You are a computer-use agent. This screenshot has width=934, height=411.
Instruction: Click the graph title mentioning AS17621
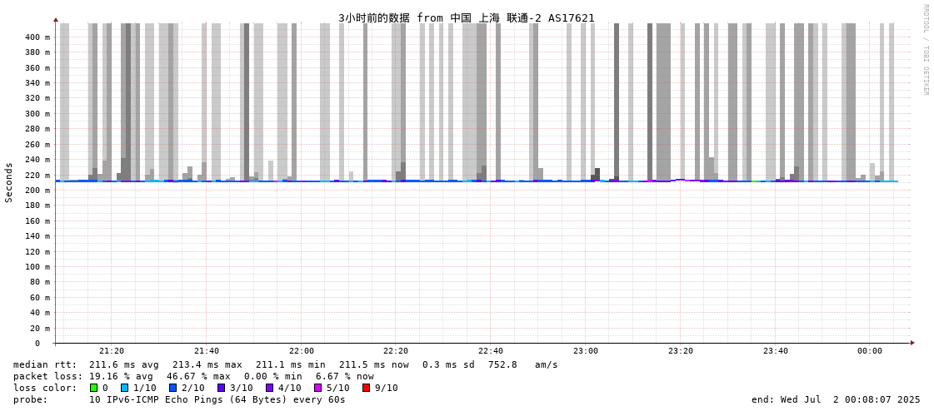467,17
